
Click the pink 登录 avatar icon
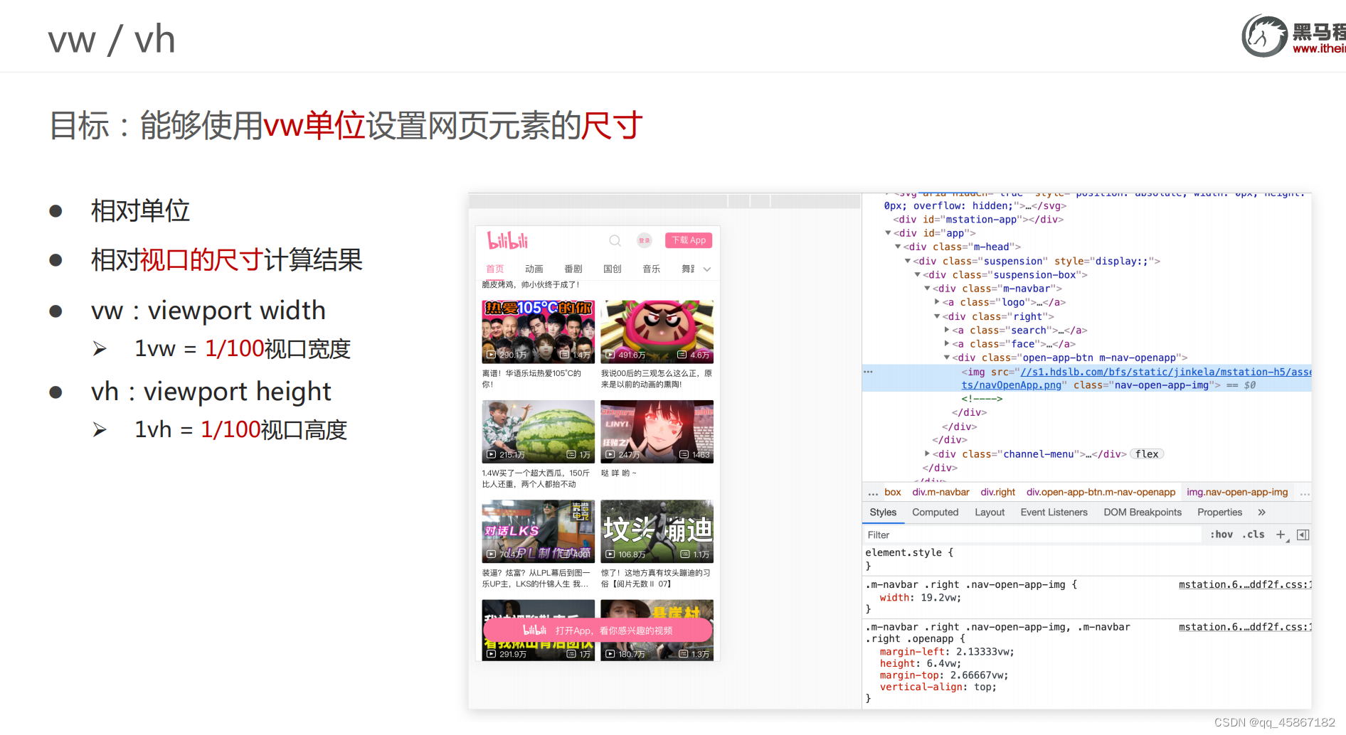(645, 240)
